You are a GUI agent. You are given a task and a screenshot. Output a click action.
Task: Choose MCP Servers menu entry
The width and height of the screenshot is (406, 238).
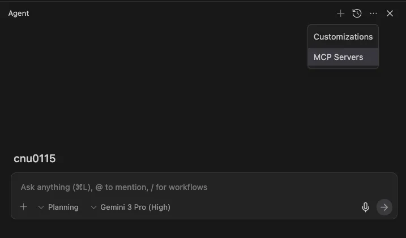339,57
